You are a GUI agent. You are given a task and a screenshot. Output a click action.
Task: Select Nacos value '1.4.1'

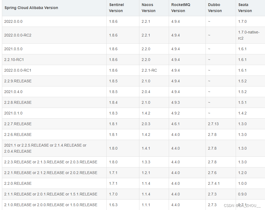coord(146,148)
